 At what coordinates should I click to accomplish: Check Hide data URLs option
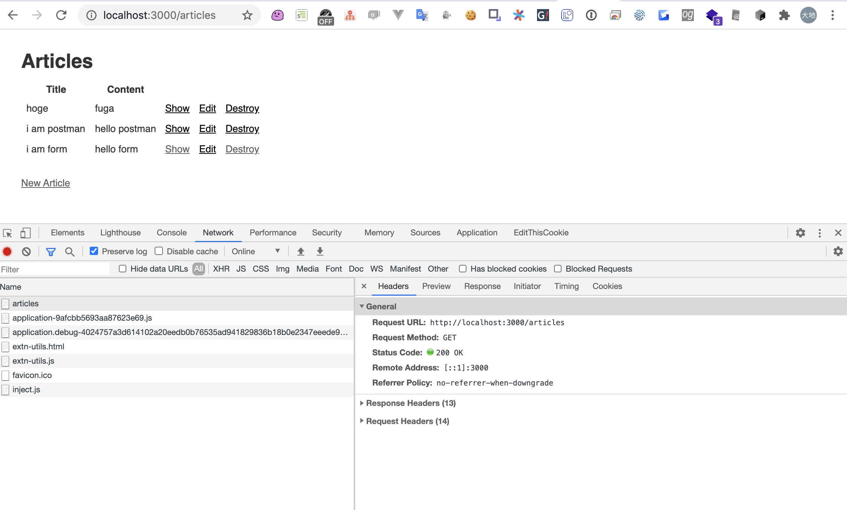tap(123, 269)
